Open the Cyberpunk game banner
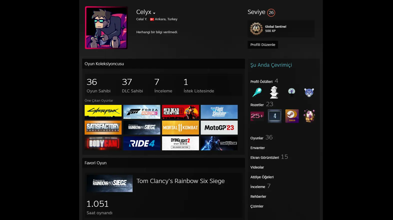Image resolution: width=393 pixels, height=220 pixels. [103, 112]
